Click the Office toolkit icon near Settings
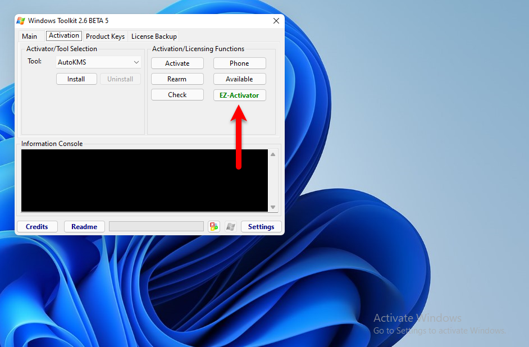This screenshot has height=347, width=529. pyautogui.click(x=214, y=226)
